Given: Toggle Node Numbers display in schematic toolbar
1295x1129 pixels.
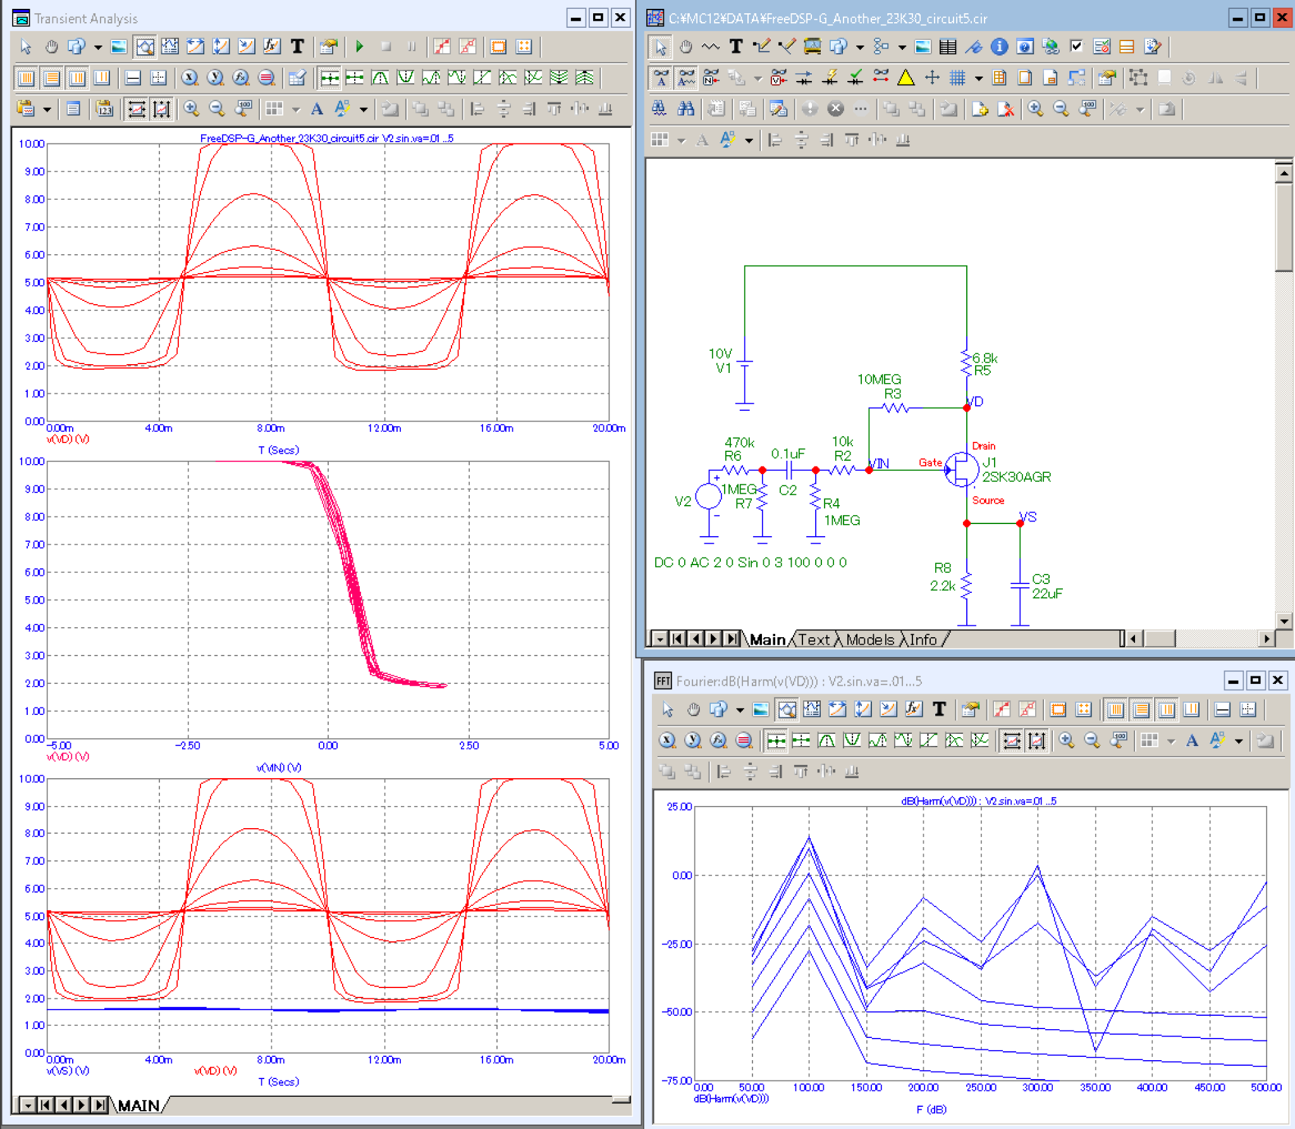Looking at the screenshot, I should (x=711, y=78).
